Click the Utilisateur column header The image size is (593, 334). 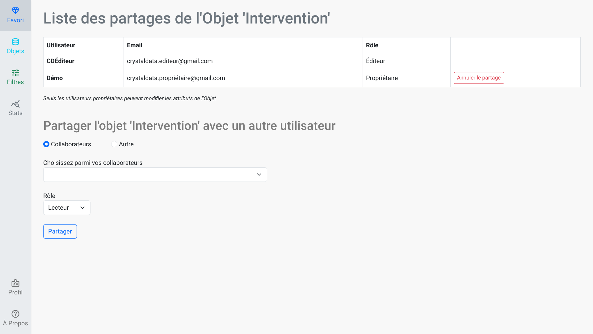pyautogui.click(x=61, y=45)
